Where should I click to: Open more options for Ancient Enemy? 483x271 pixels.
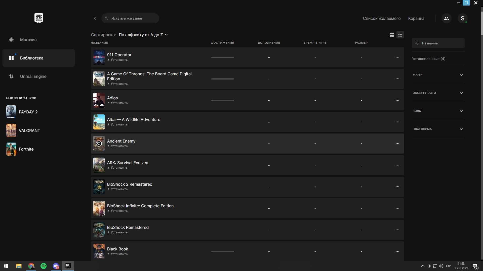[397, 144]
